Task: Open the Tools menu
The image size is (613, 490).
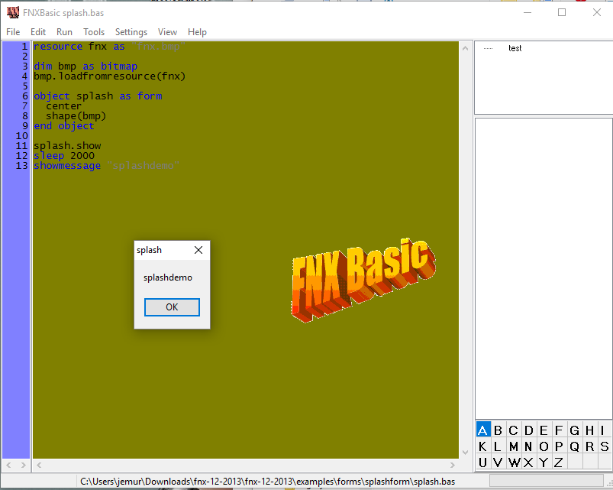Action: coord(94,32)
